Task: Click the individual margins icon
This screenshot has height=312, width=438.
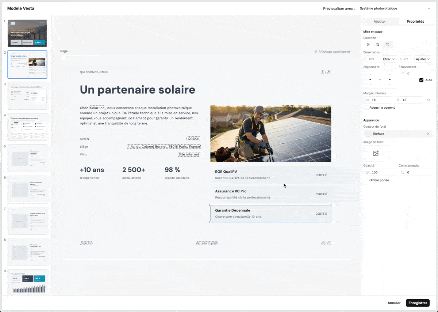Action: point(428,100)
